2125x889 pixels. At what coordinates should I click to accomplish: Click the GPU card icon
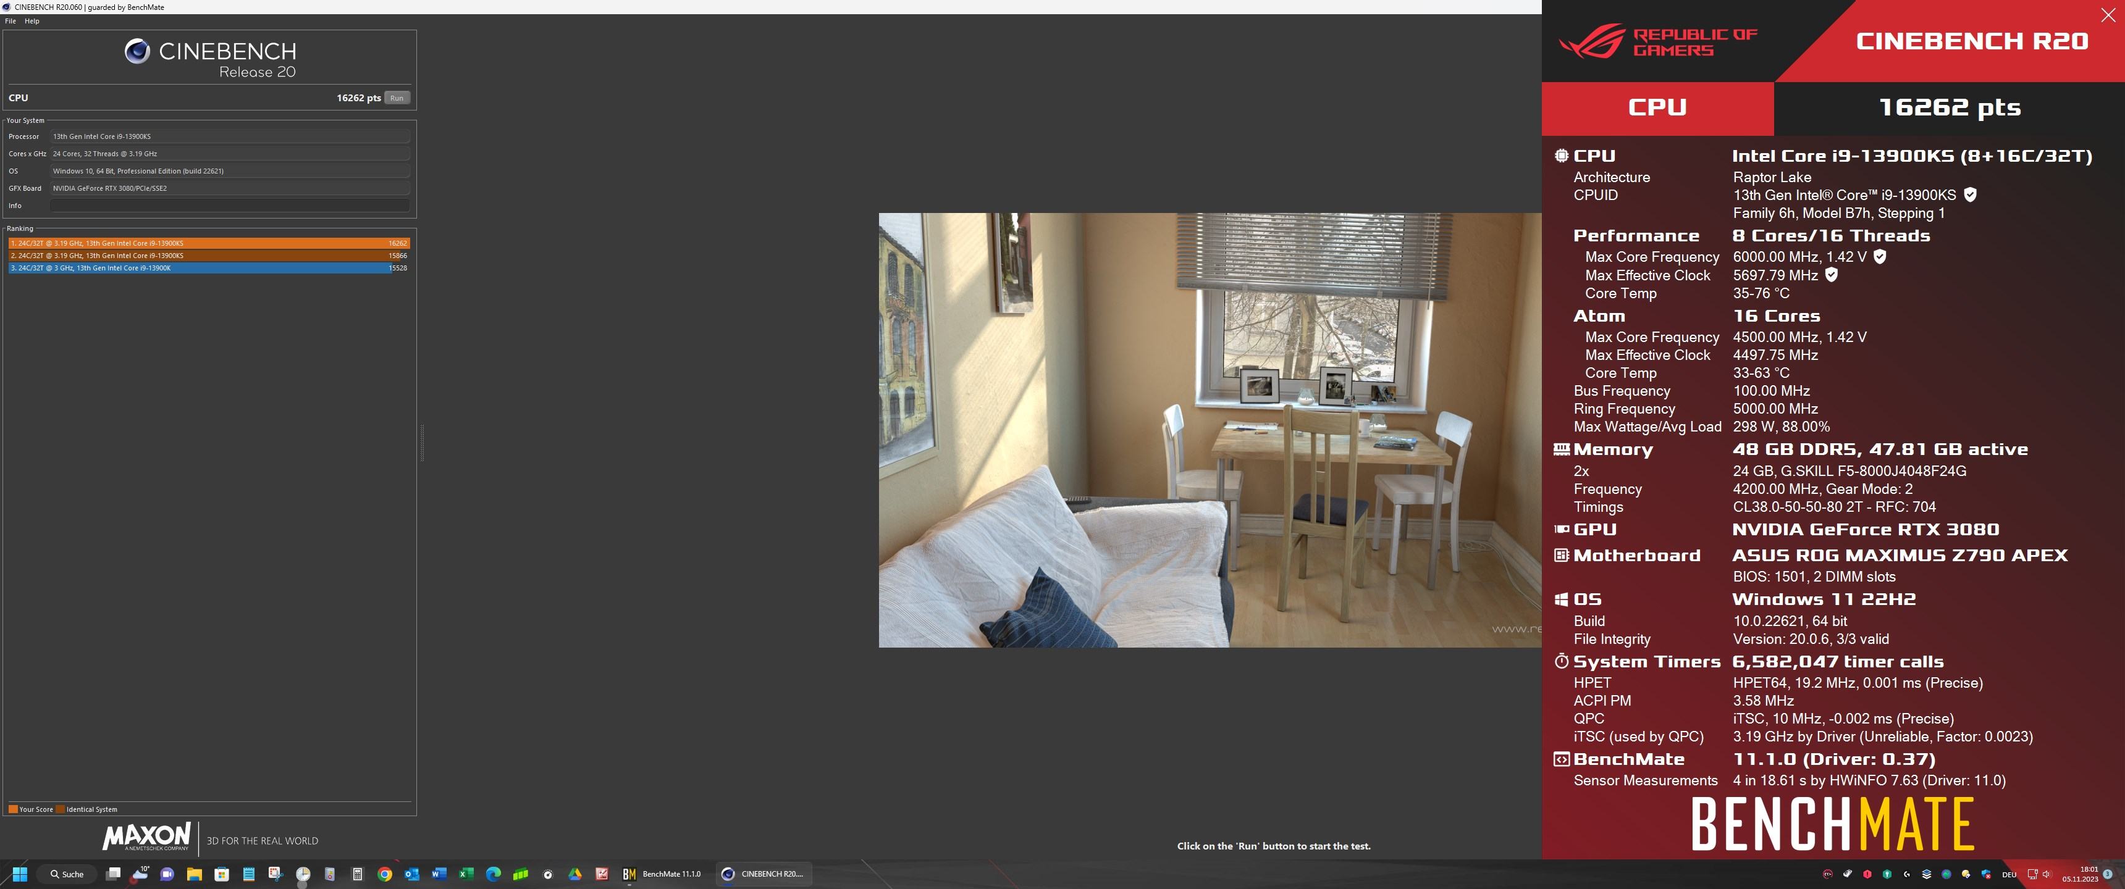(1561, 530)
